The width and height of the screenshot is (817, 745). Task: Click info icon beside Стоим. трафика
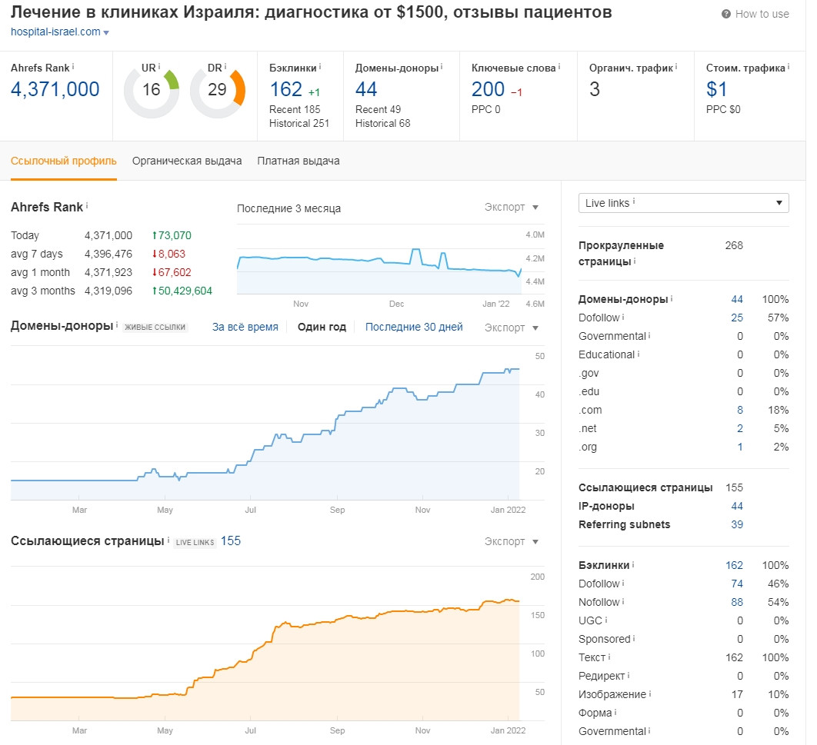pos(789,68)
